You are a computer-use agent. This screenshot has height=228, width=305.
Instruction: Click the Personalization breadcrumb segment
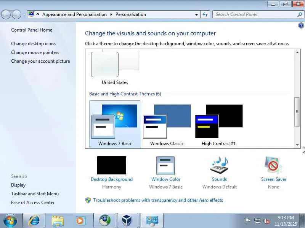click(x=131, y=14)
